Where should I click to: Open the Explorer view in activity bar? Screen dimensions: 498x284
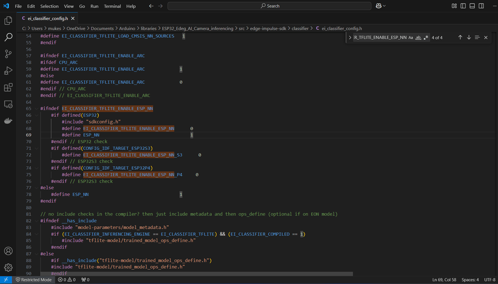[x=8, y=21]
